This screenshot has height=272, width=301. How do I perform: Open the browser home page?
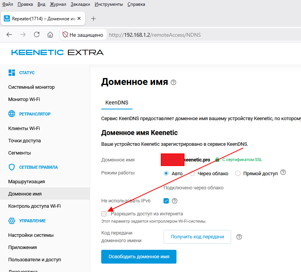(50, 34)
